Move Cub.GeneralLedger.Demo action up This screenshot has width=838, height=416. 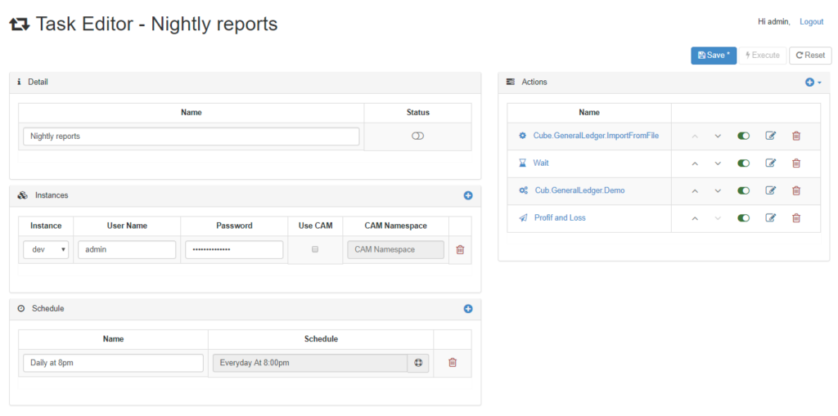click(x=695, y=191)
